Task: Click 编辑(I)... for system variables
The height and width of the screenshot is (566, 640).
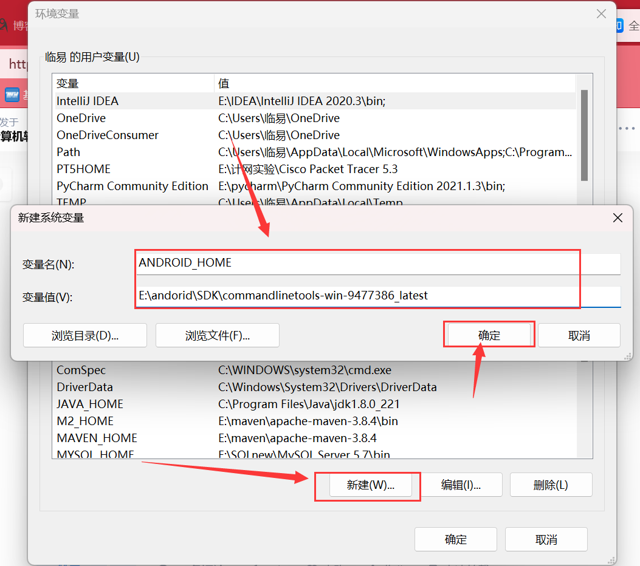Action: [x=461, y=485]
